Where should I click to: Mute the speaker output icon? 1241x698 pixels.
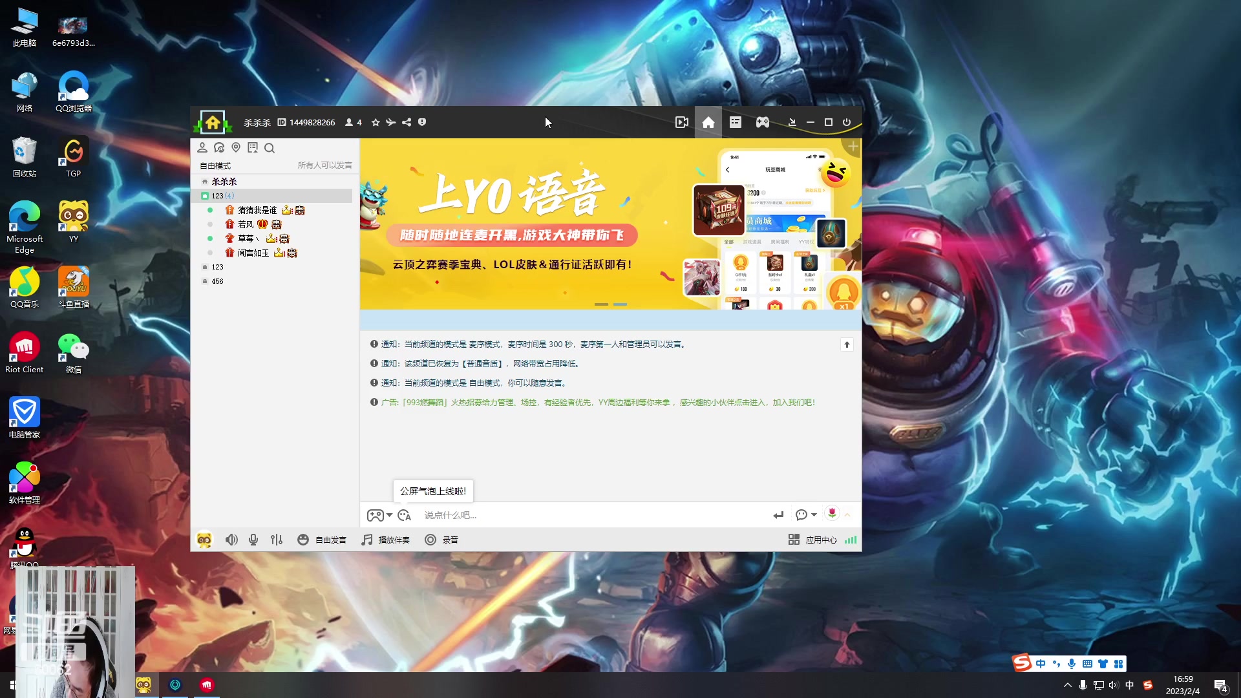[231, 540]
